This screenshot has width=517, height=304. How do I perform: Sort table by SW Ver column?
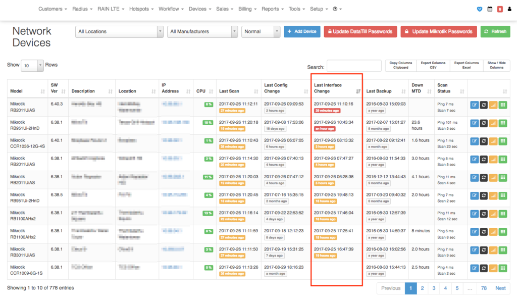[x=58, y=88]
